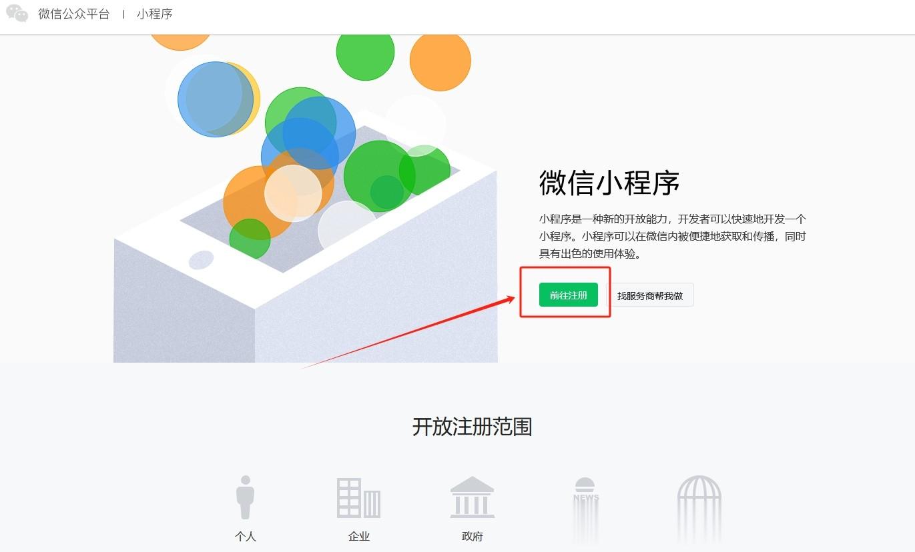Image resolution: width=915 pixels, height=552 pixels.
Task: Click the 政府 government building icon
Action: click(x=473, y=497)
